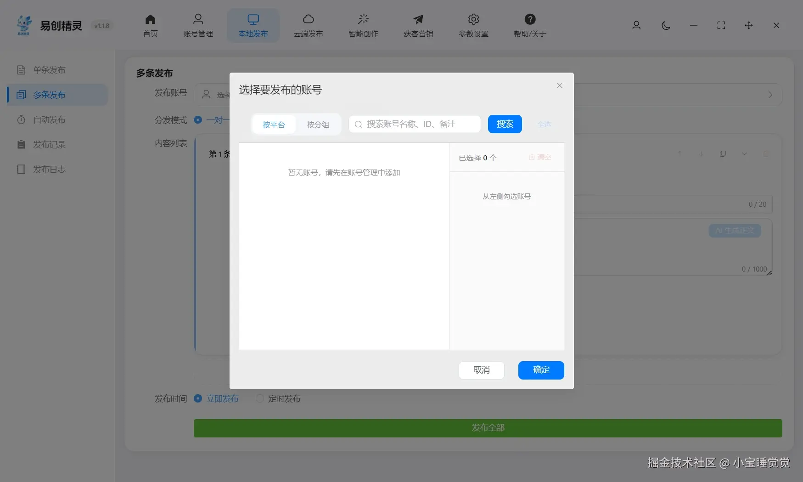Duplicate 第1条 using the copy icon
This screenshot has width=803, height=482.
723,154
